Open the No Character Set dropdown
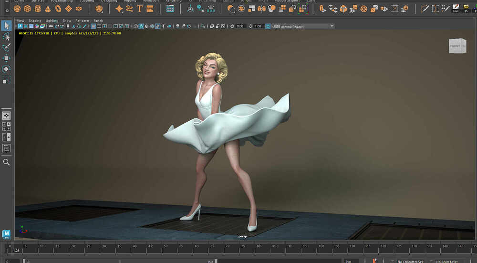This screenshot has width=477, height=263. (x=410, y=261)
